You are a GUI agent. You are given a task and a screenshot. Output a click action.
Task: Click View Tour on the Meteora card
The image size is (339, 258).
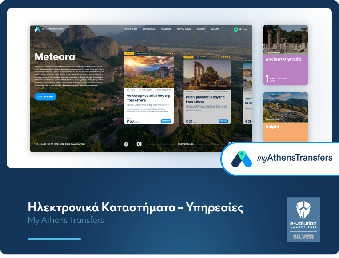coord(166,121)
